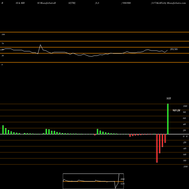This screenshot has width=189, height=189.
Task: Click the SI & MR header text
Action: [x=20, y=3]
